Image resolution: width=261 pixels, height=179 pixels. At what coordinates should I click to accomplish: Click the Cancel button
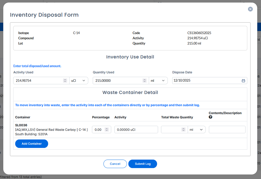(x=115, y=164)
